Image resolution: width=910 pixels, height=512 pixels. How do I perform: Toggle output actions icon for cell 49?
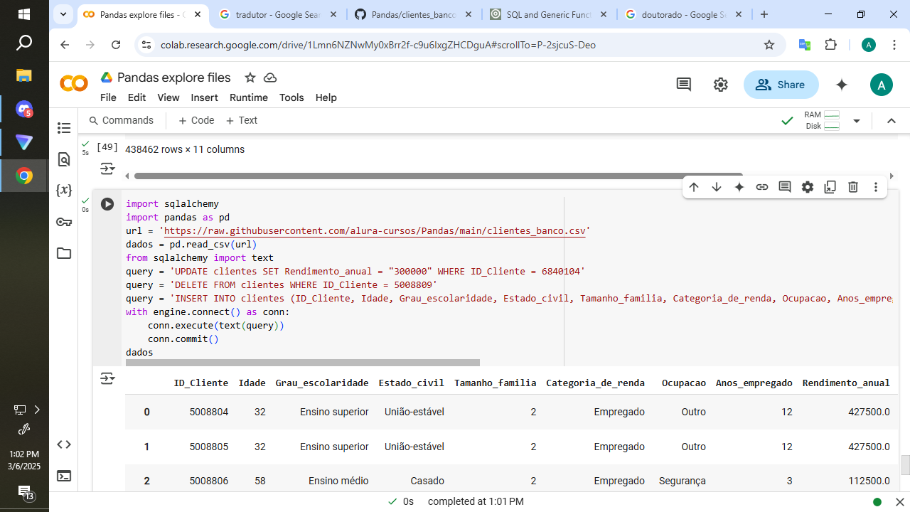coord(107,169)
